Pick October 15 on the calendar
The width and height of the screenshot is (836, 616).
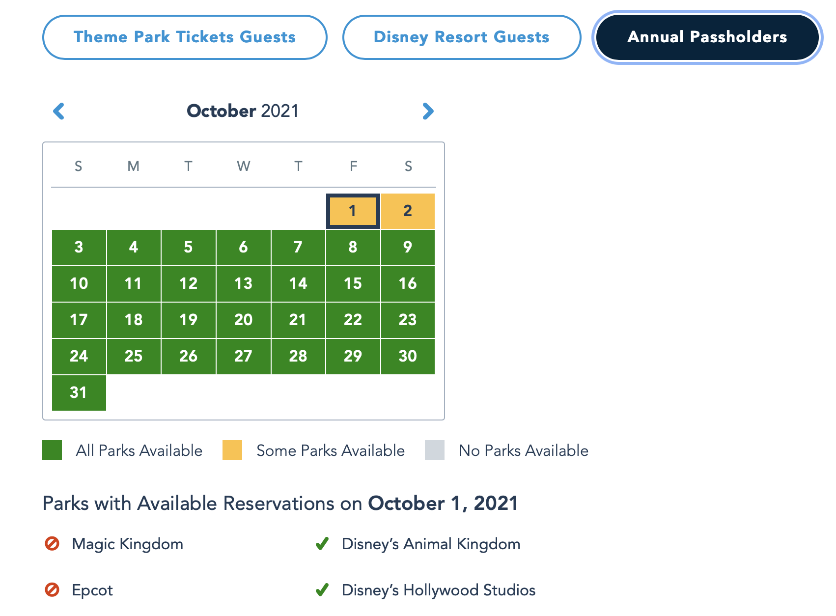tap(353, 283)
